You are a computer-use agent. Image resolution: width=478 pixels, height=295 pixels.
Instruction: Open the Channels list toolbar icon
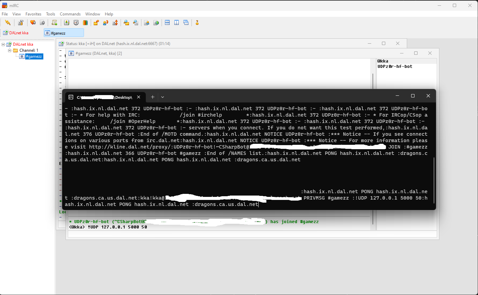(42, 23)
